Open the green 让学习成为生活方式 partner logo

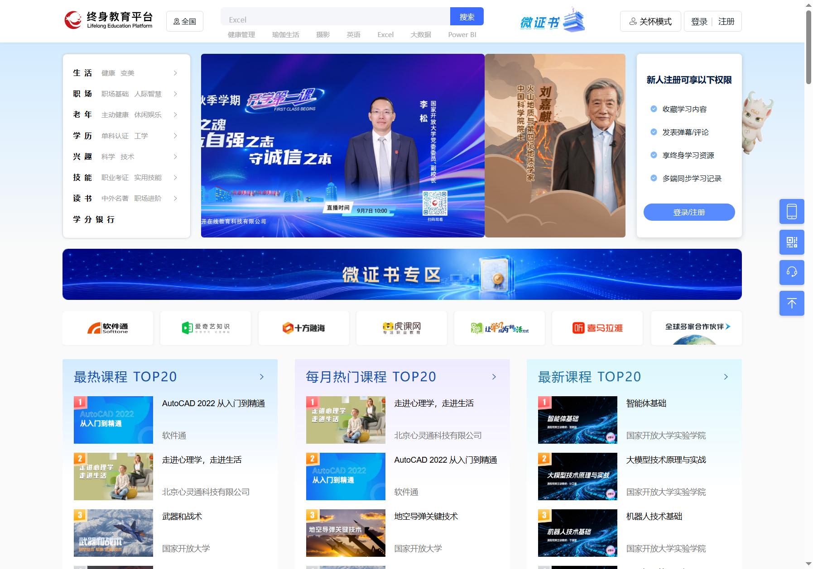point(500,328)
